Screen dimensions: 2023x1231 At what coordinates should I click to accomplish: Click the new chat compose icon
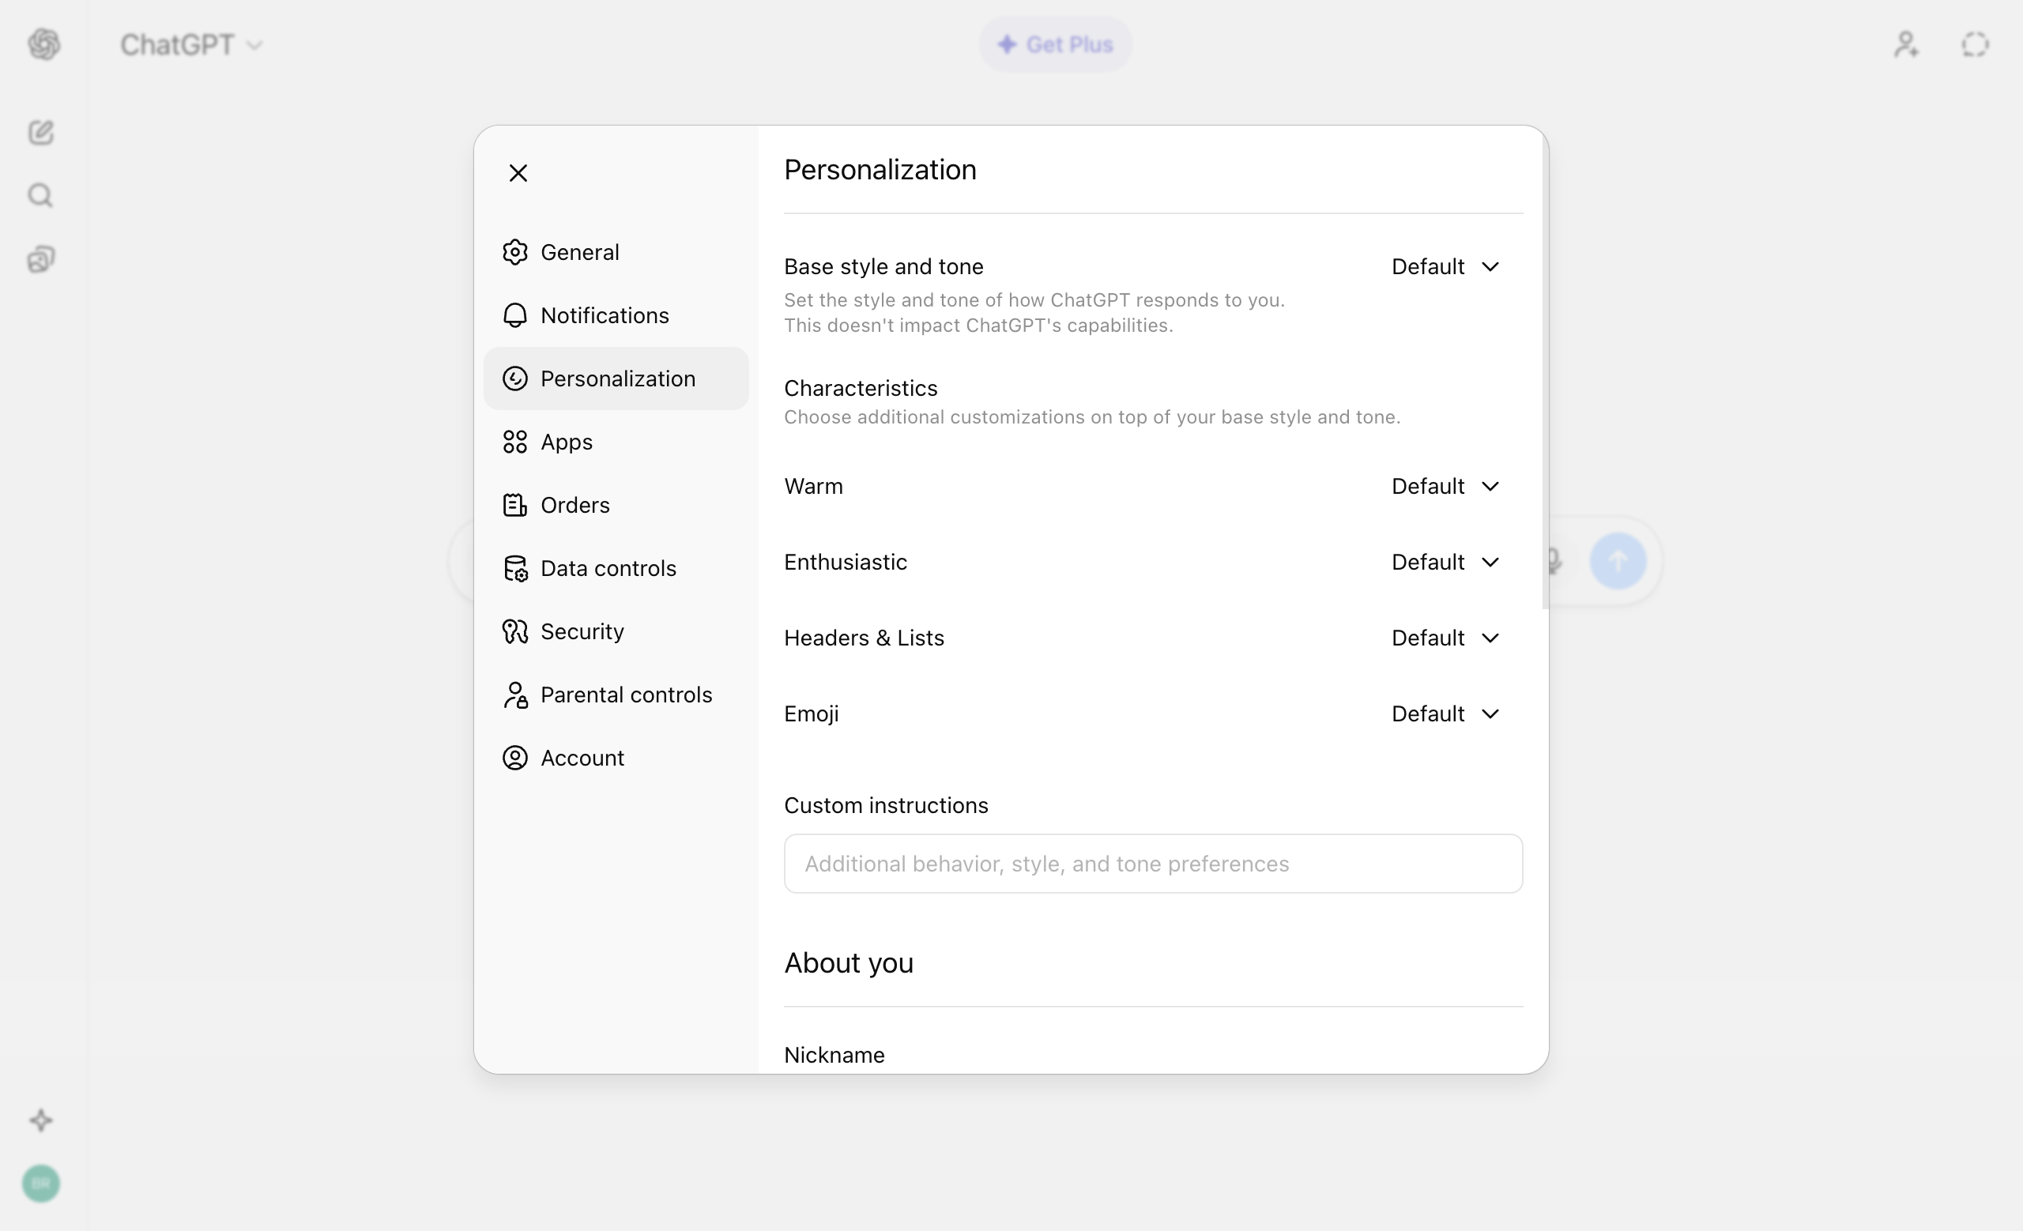pos(41,132)
